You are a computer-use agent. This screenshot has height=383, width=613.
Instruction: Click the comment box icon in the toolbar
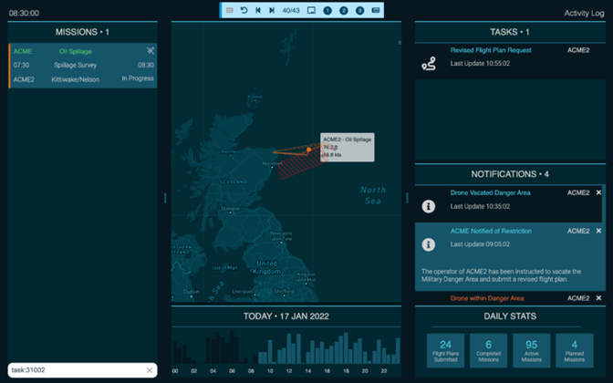[311, 10]
